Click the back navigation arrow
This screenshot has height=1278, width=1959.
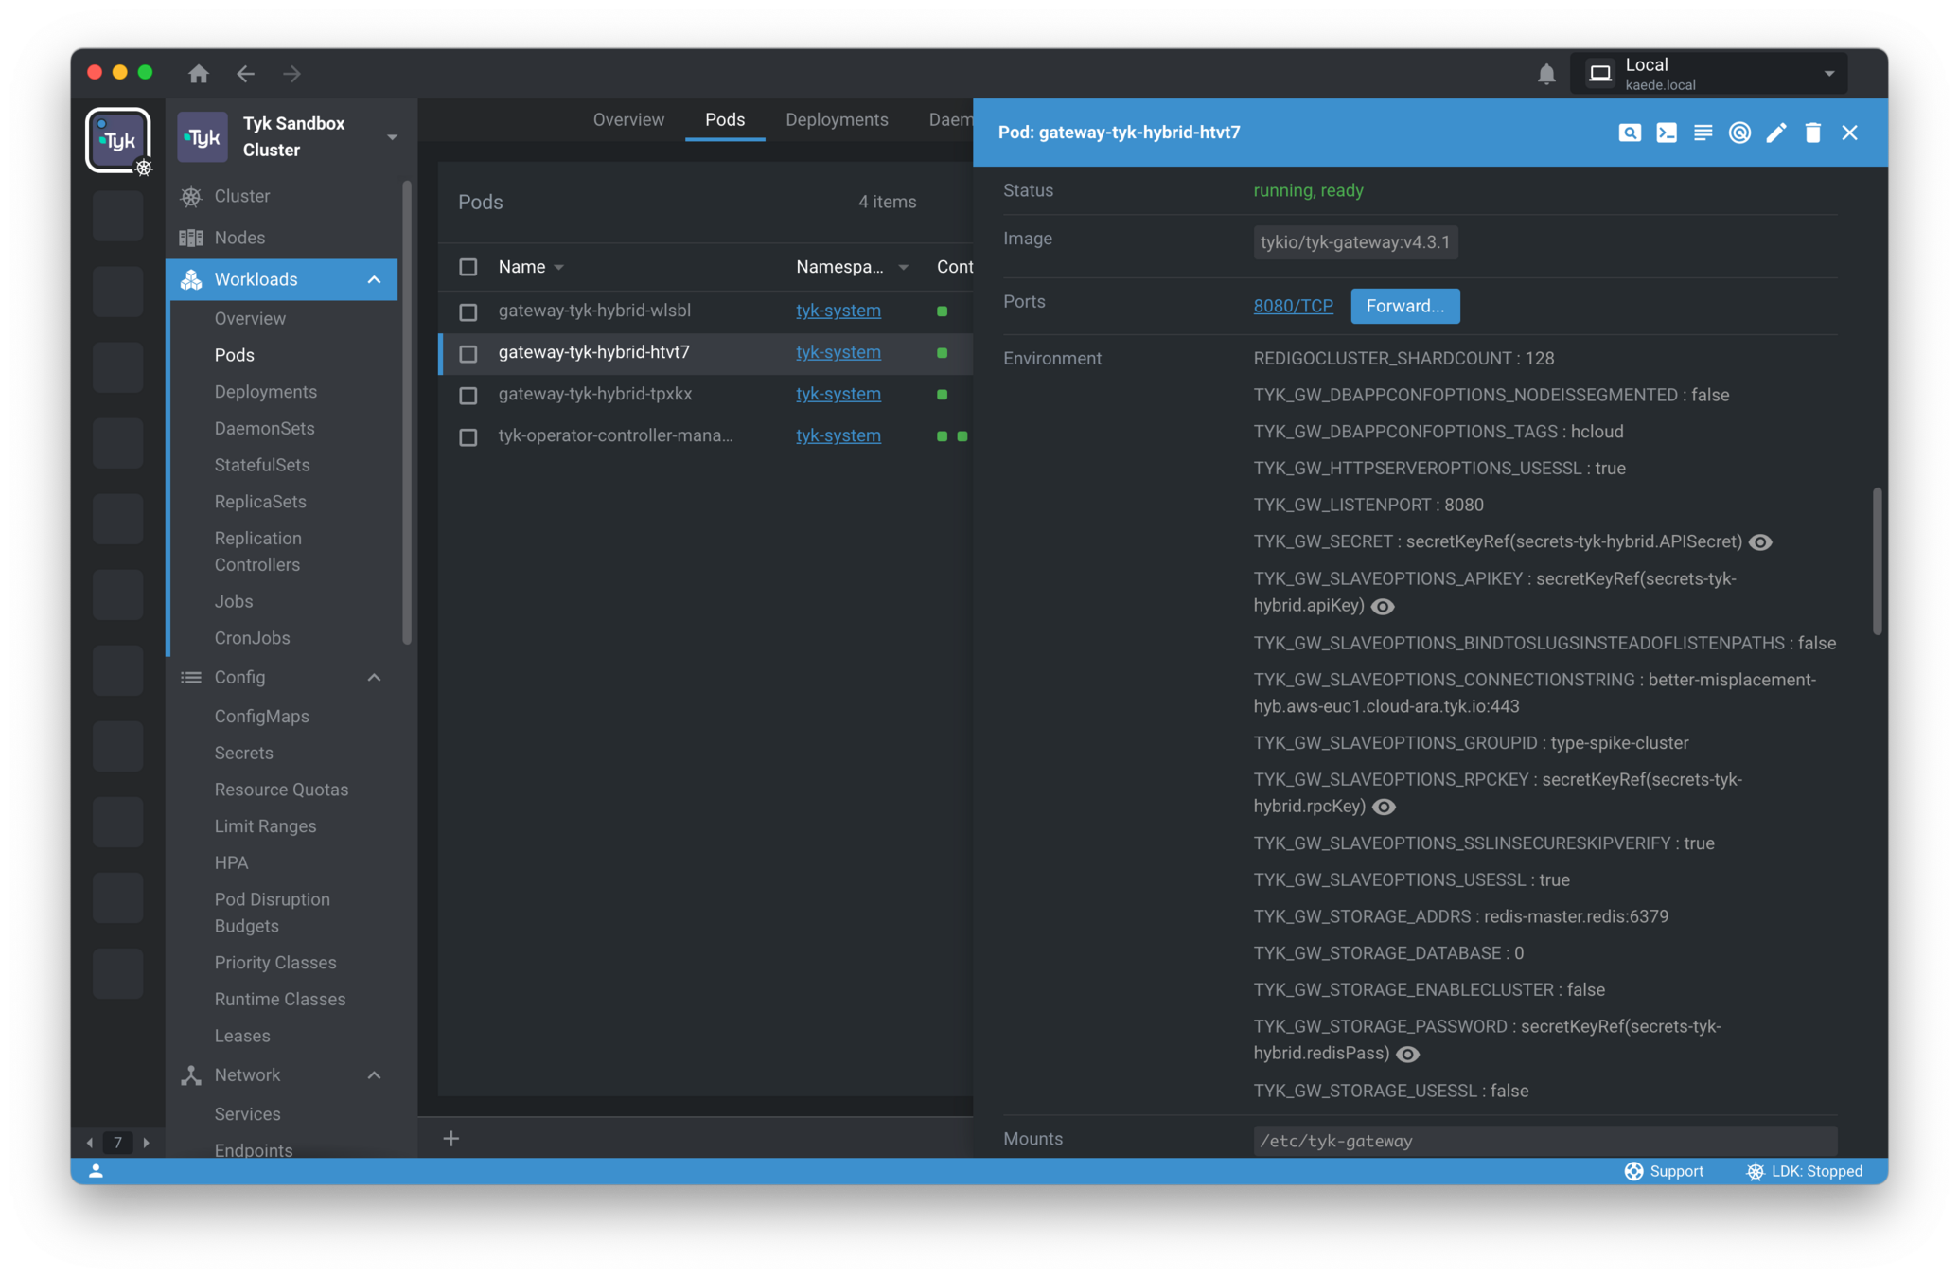click(246, 74)
